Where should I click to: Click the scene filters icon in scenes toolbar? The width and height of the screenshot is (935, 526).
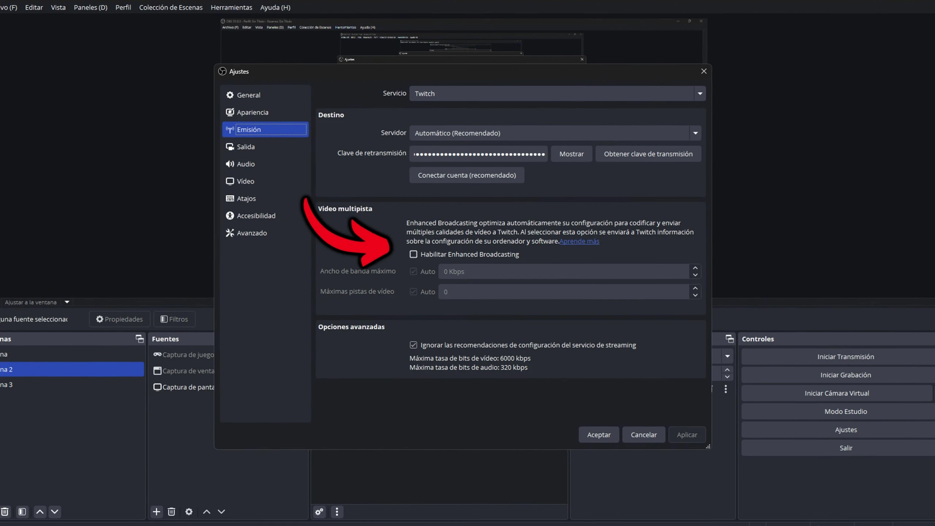22,512
